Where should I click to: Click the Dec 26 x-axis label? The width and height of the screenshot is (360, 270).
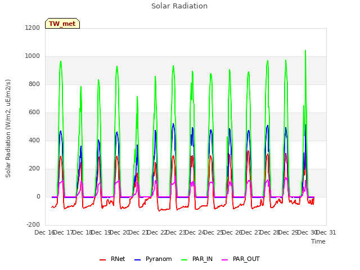(x=232, y=232)
